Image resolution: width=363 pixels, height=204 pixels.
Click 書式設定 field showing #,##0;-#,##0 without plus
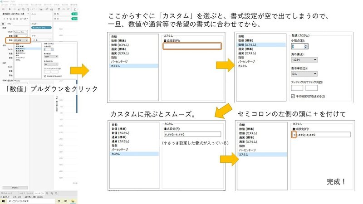click(192, 134)
